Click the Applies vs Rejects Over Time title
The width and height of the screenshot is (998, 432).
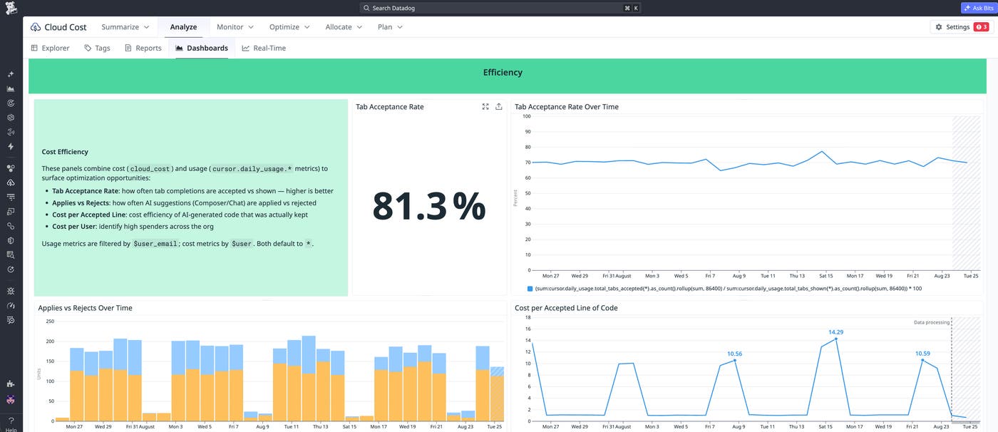click(85, 308)
